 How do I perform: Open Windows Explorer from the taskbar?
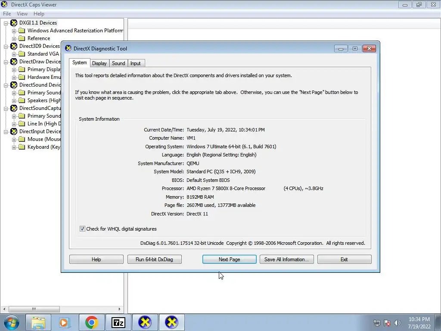point(38,322)
